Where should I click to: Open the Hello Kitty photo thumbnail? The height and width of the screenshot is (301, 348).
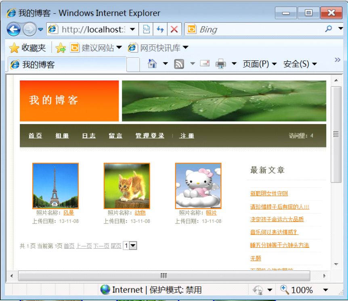(198, 186)
